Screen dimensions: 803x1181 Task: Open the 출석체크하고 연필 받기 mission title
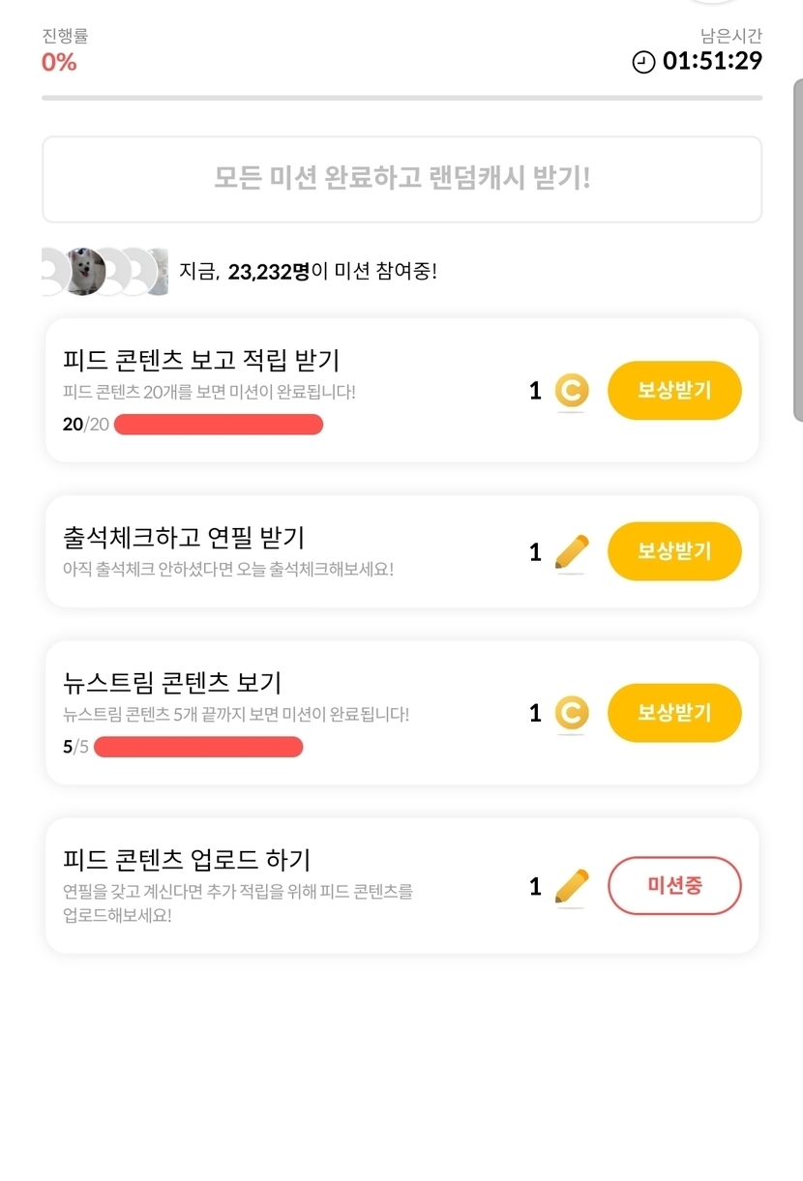point(184,537)
